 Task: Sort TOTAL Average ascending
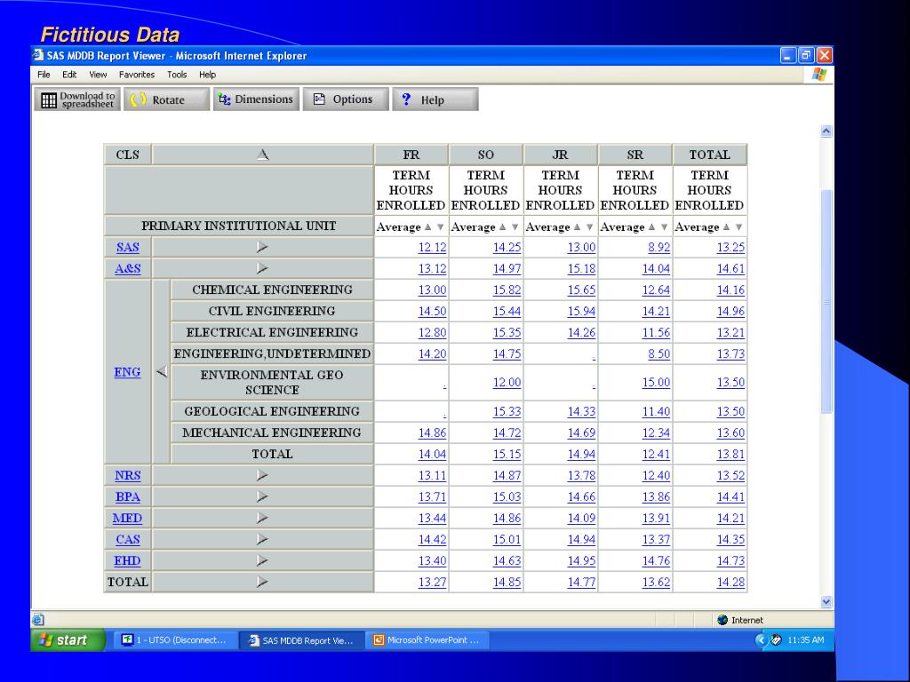726,227
